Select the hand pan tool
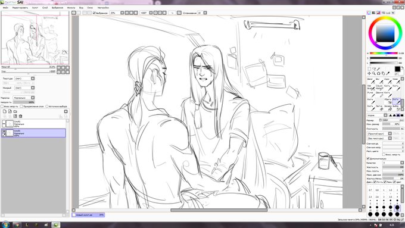405x228 pixels. 383,74
